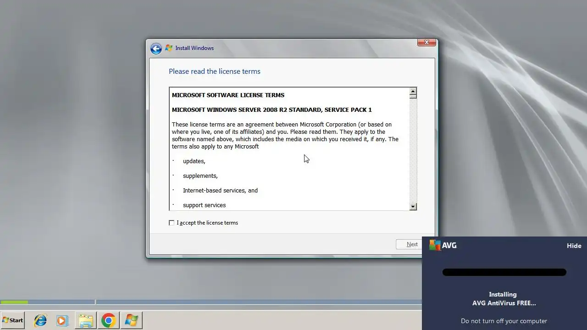Click 'MICROSOFT SOFTWARE LICENSE TERMS' heading

point(228,95)
